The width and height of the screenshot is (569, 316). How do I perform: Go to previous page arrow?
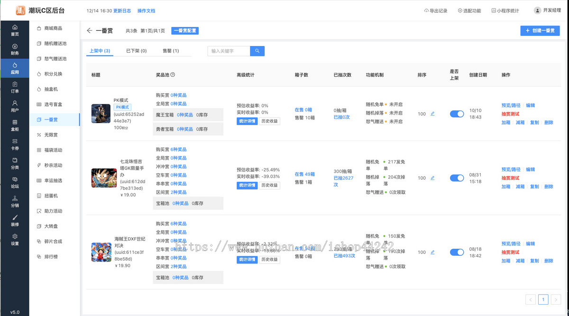531,299
